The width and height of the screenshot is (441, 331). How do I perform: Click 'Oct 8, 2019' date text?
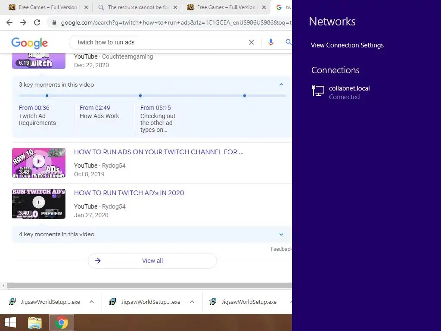click(x=89, y=174)
